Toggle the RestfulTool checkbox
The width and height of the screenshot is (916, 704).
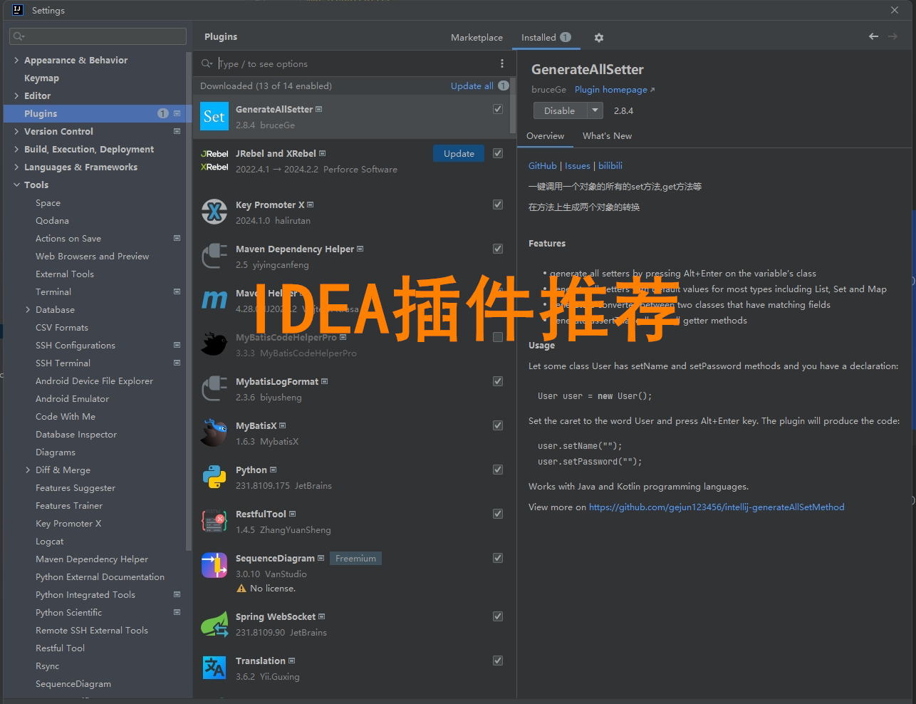[498, 514]
